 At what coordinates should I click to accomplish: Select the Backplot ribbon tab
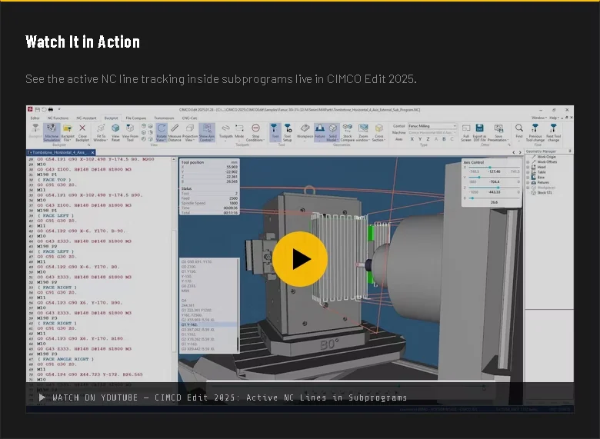[x=112, y=118]
